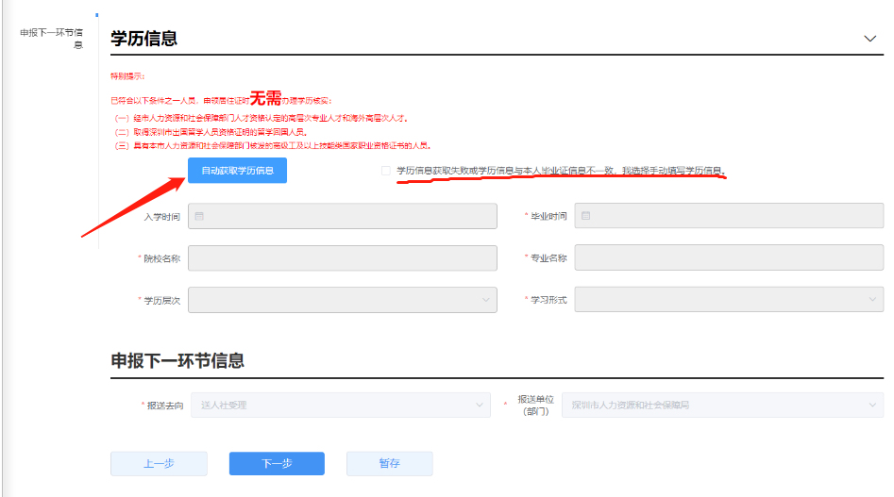
Task: Click the 学历信息 section heading
Action: tap(143, 39)
